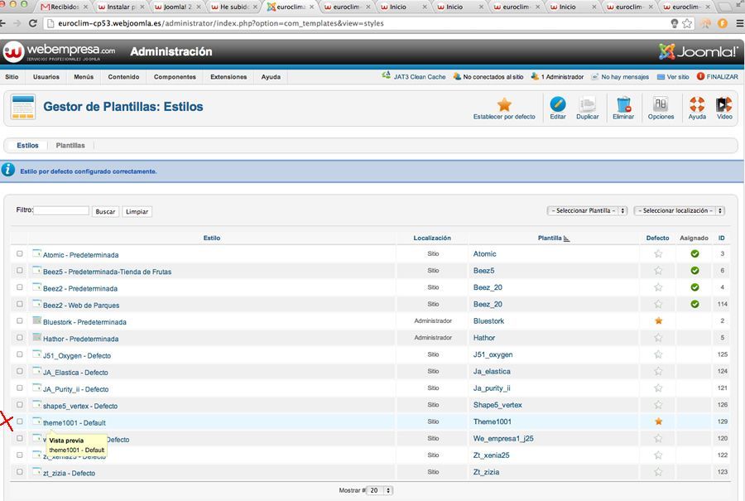Click the orange default star for Bluestork
745x501 pixels.
[x=658, y=320]
